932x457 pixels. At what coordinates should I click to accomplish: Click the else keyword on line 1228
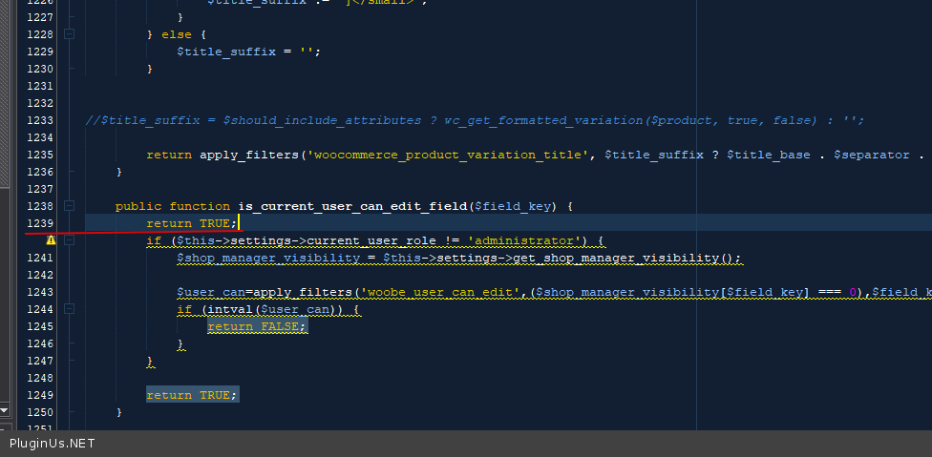click(176, 34)
